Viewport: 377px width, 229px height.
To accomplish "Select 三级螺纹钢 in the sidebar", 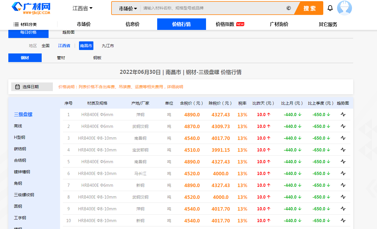I will [x=24, y=195].
